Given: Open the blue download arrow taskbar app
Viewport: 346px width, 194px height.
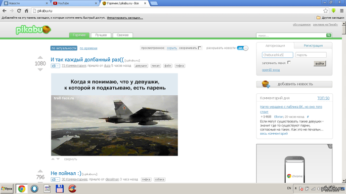Looking at the screenshot, I should click(35, 189).
